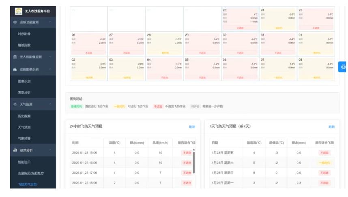The image size is (348, 197).
Task: Refresh the 24小时飞防天气预报 panel
Action: coord(192,127)
